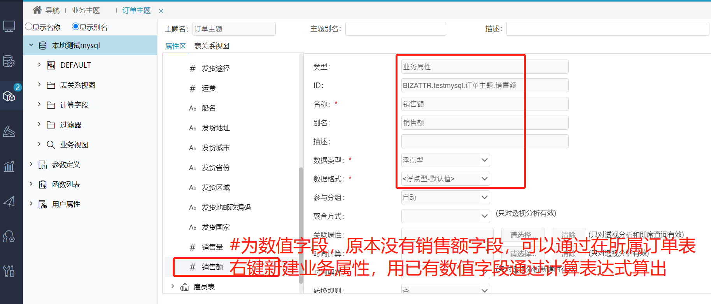711x304 pixels.
Task: Click into the top 描述 input field
Action: pyautogui.click(x=608, y=29)
